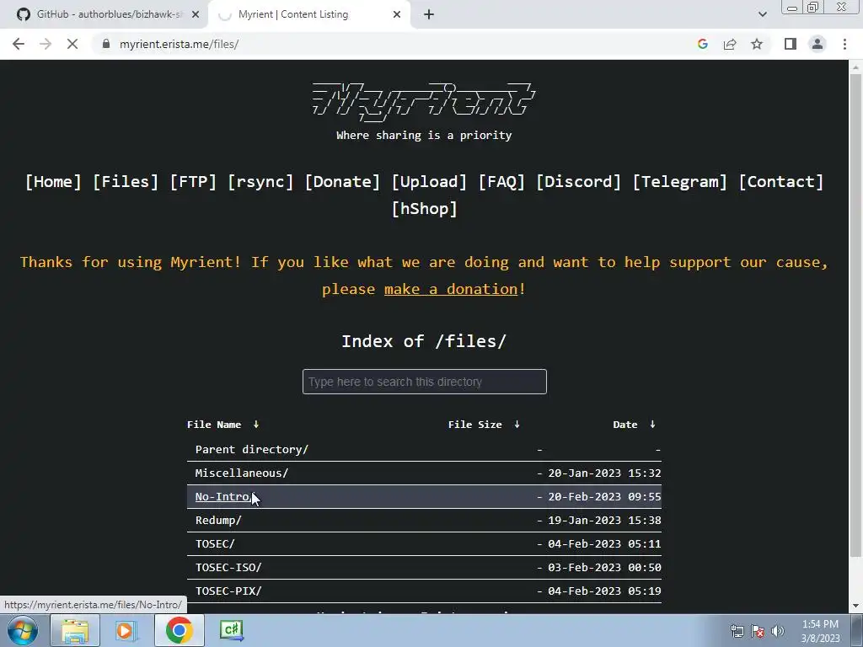
Task: Open the [hShop] navigation link
Action: 425,209
